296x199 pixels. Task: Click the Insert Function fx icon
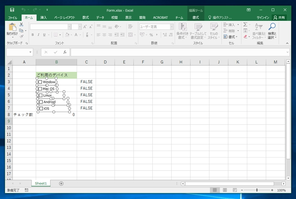(65, 52)
